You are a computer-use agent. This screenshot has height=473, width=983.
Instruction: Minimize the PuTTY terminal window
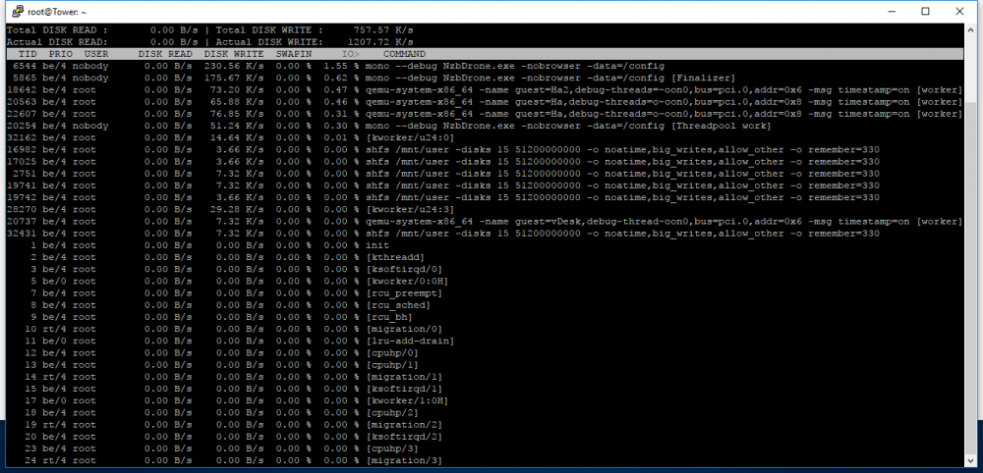pyautogui.click(x=891, y=11)
